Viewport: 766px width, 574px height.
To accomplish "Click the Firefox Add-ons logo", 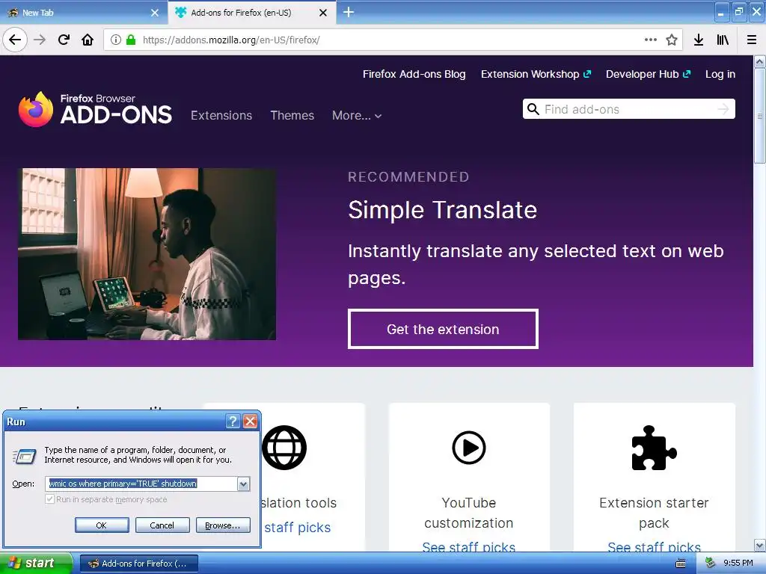I will click(95, 109).
